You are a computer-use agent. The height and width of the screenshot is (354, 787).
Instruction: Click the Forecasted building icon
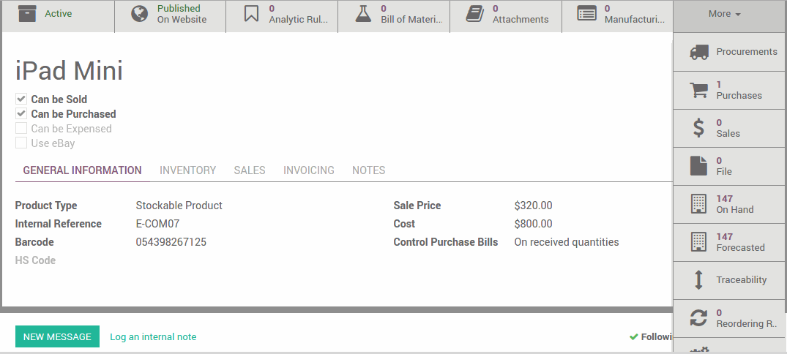(x=698, y=242)
